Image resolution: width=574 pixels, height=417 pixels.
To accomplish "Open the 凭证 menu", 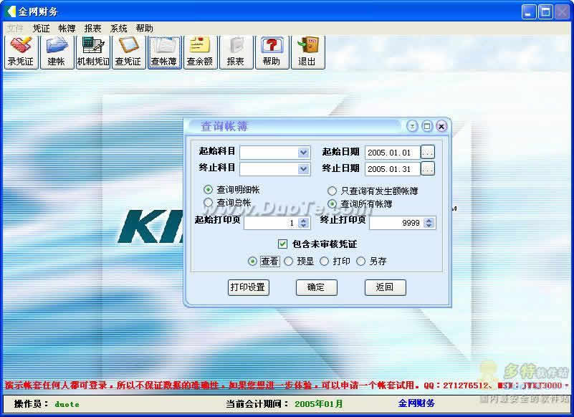I will click(x=41, y=29).
